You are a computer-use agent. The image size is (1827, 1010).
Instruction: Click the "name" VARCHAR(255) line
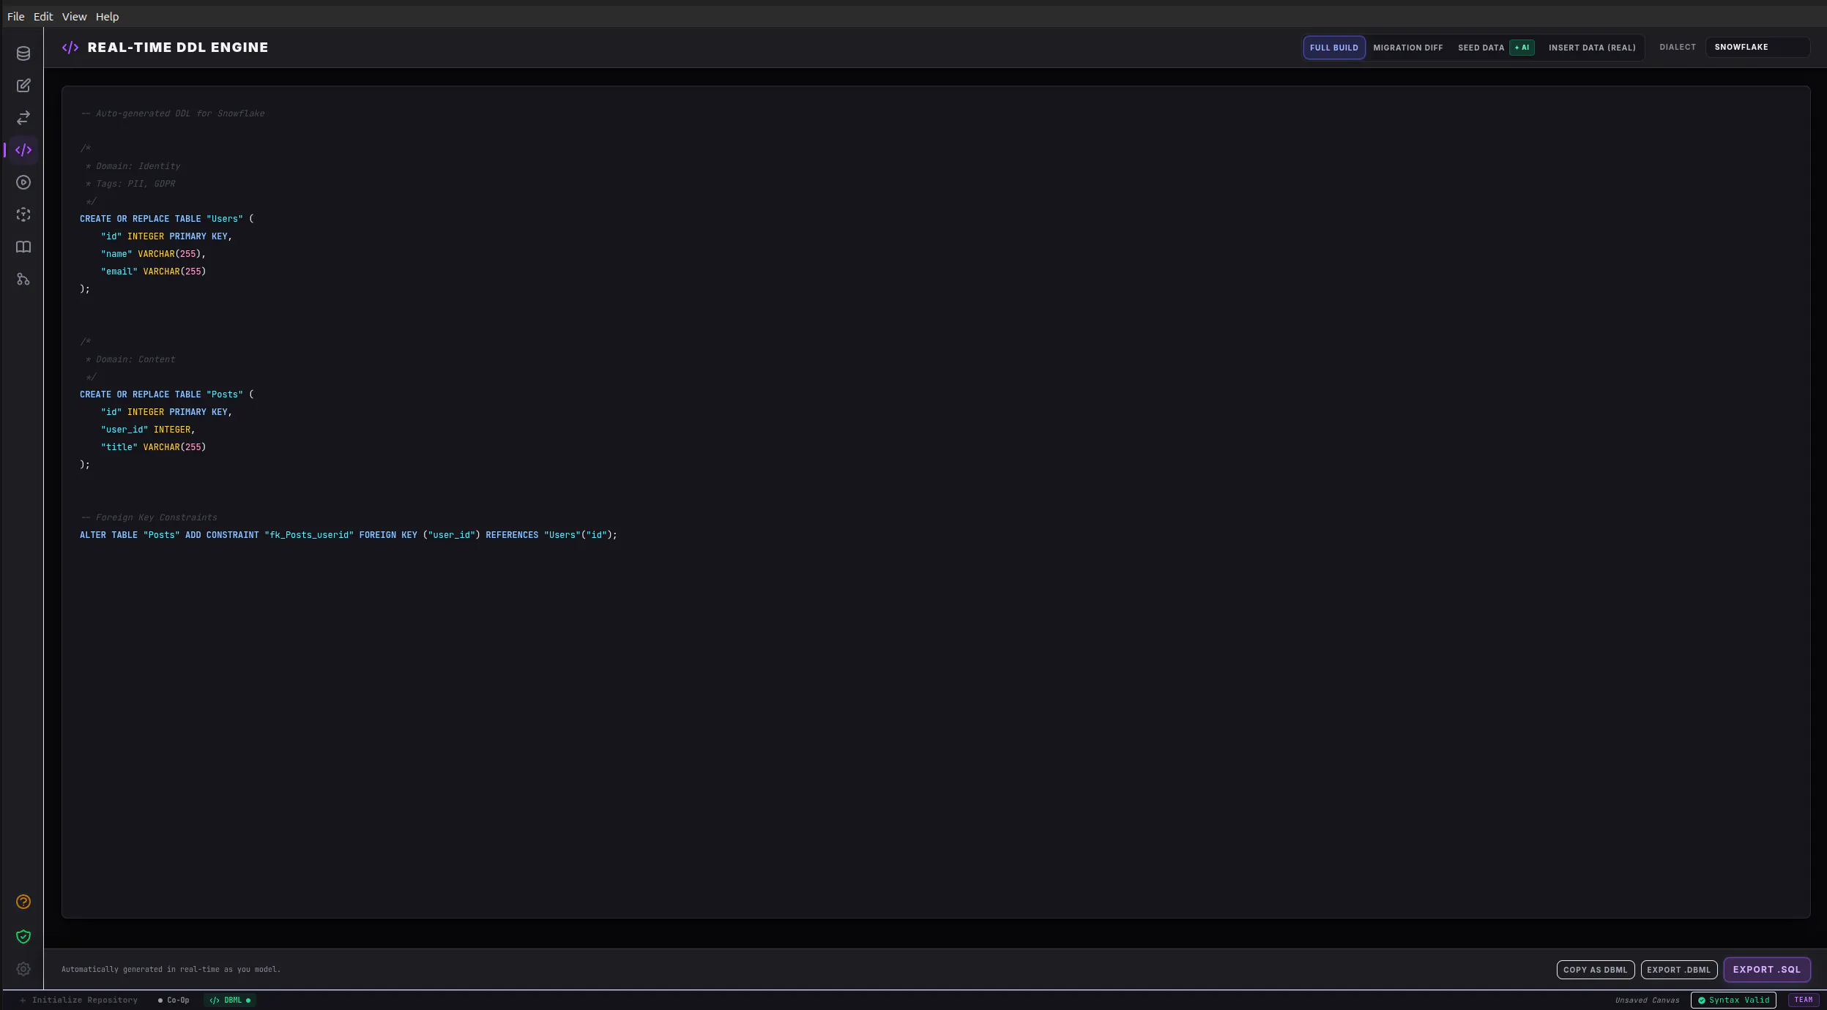tap(153, 254)
